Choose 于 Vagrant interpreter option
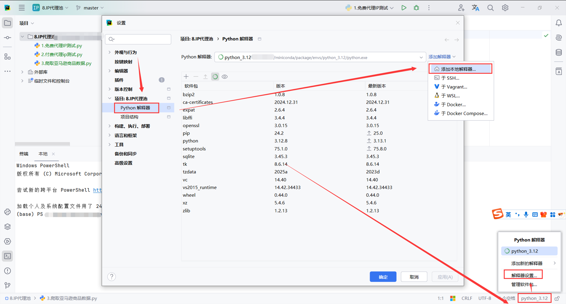The image size is (566, 304). click(x=460, y=87)
